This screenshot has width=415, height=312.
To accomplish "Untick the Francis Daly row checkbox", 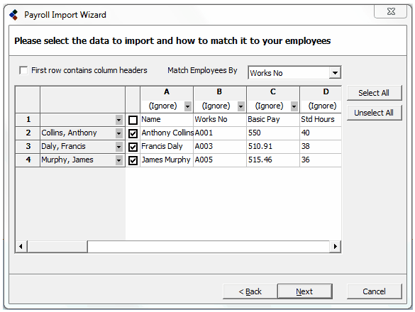I will [133, 147].
